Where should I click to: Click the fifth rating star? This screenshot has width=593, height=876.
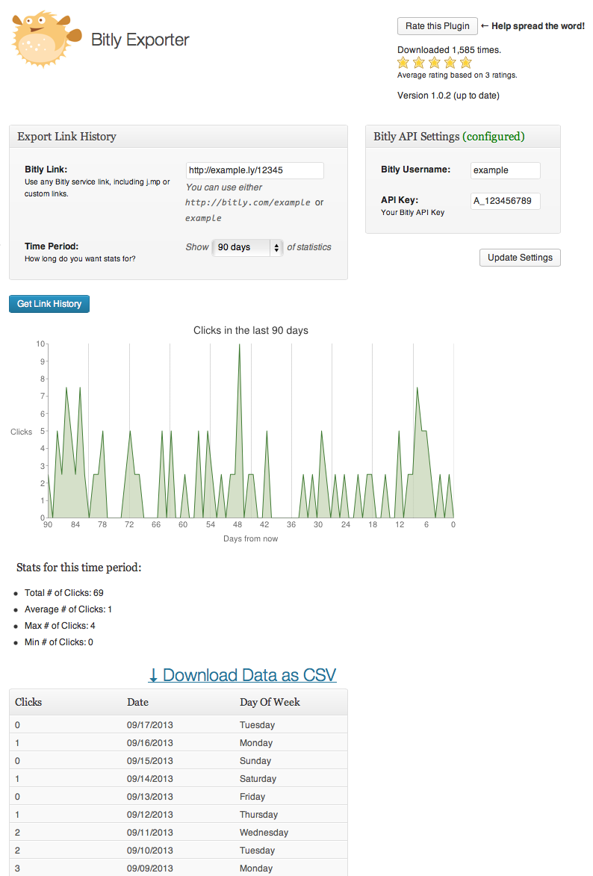coord(465,63)
